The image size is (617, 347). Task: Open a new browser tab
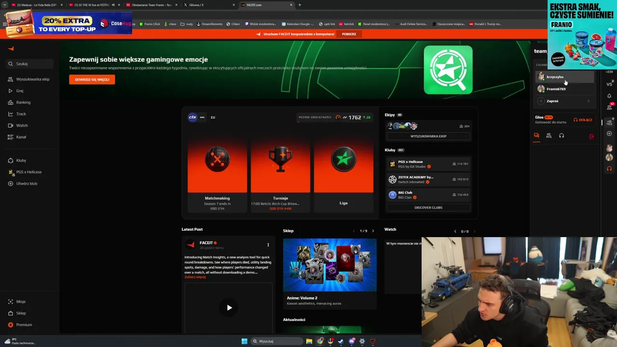(x=300, y=5)
